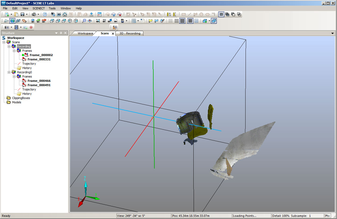Select the ClippingBoxes folder
This screenshot has height=219, width=337.
click(21, 98)
